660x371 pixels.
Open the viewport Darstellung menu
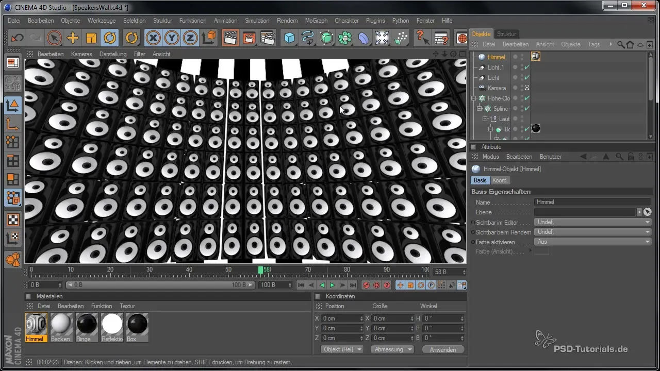pos(113,54)
